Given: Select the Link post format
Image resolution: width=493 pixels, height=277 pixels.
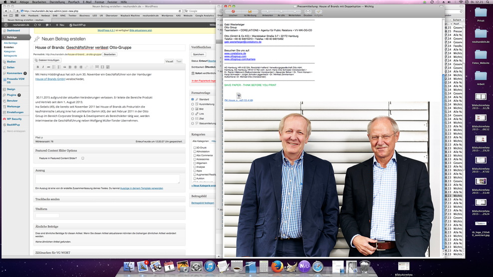Looking at the screenshot, I should click(x=193, y=114).
